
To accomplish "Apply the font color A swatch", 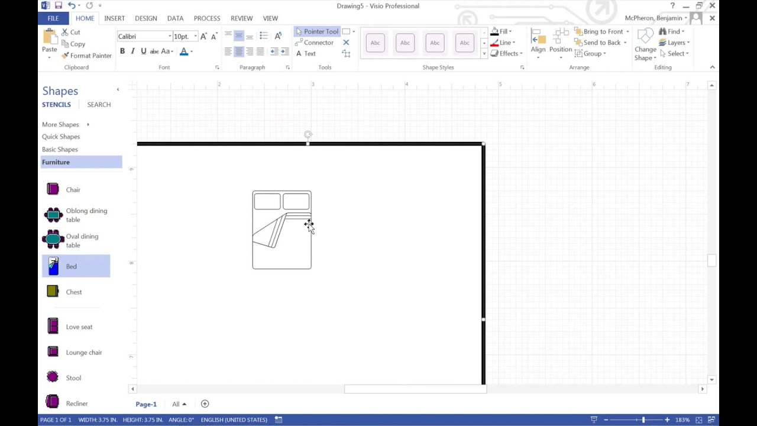I will 184,51.
